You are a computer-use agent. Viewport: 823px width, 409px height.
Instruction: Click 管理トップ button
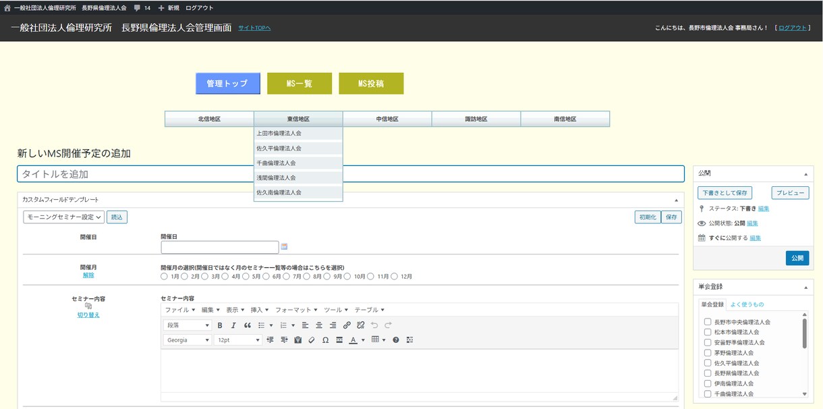coord(228,84)
